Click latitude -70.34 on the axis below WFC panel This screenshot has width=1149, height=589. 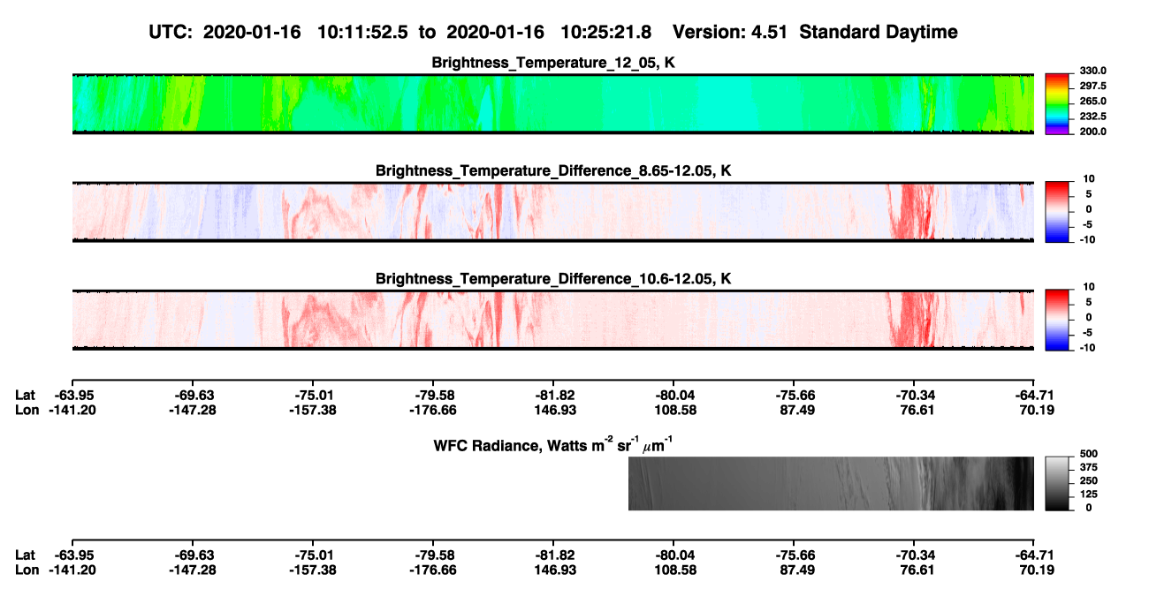coord(914,555)
